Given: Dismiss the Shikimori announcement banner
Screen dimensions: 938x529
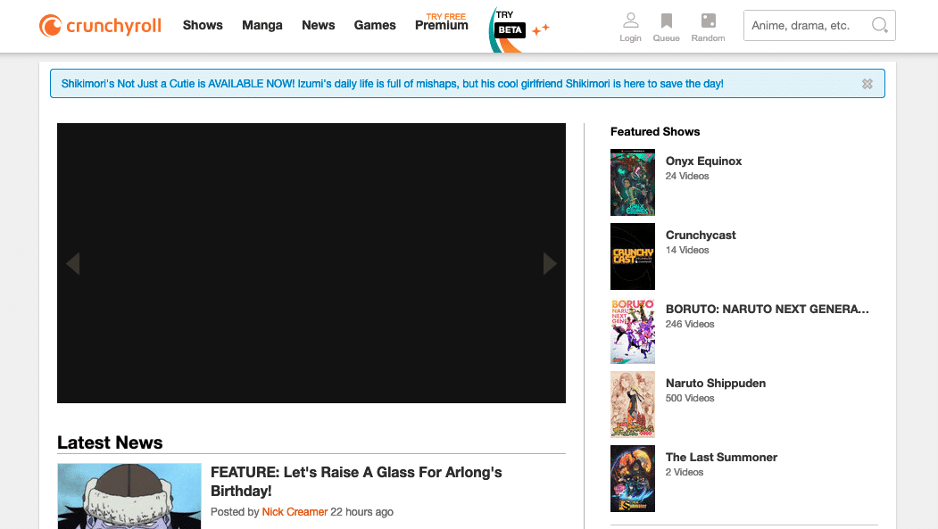Looking at the screenshot, I should [x=867, y=84].
